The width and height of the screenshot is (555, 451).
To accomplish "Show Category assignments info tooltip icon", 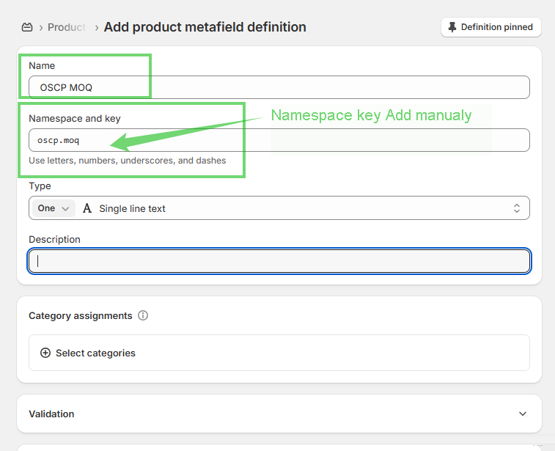I will tap(143, 315).
